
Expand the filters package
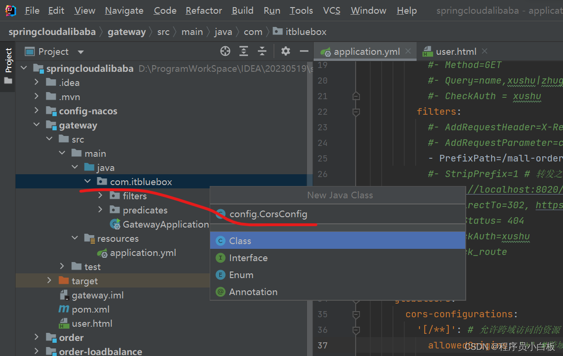pos(100,195)
